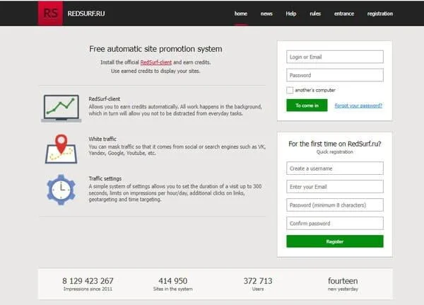
Task: Click the green To come in button
Action: tap(307, 105)
